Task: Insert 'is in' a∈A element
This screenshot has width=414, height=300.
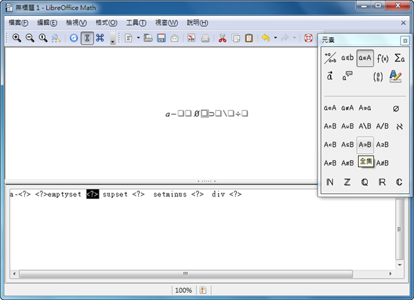Action: (330, 108)
